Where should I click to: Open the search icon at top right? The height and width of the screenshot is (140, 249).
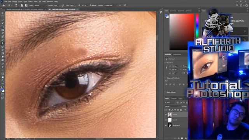point(237,5)
